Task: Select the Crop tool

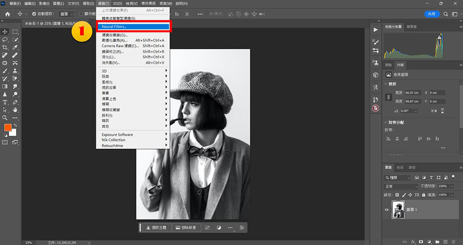Action: click(5, 47)
